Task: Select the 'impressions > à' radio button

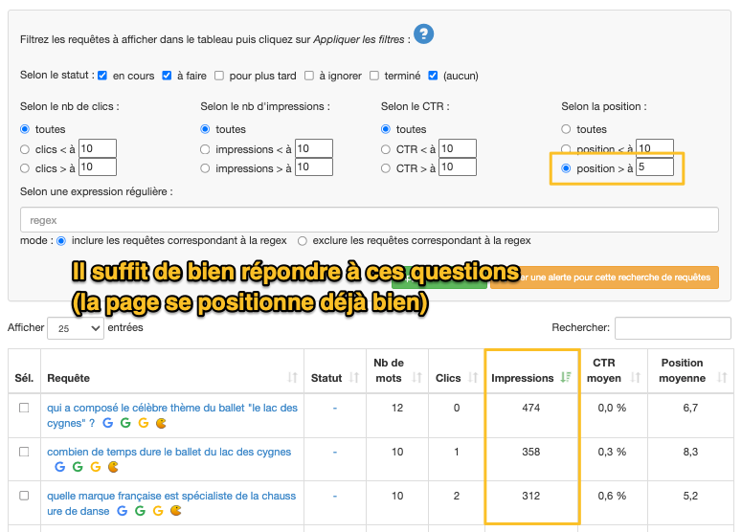Action: [205, 168]
